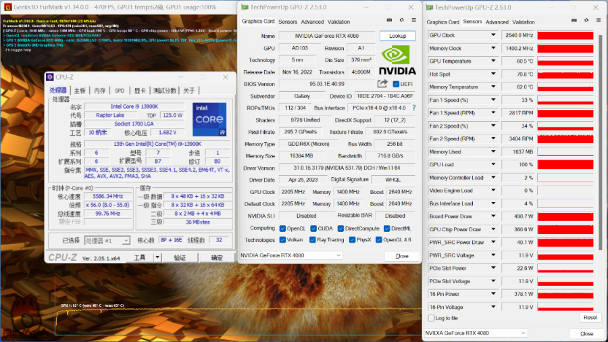Image resolution: width=608 pixels, height=342 pixels.
Task: Click CPU-Z 确定 button
Action: (x=217, y=258)
